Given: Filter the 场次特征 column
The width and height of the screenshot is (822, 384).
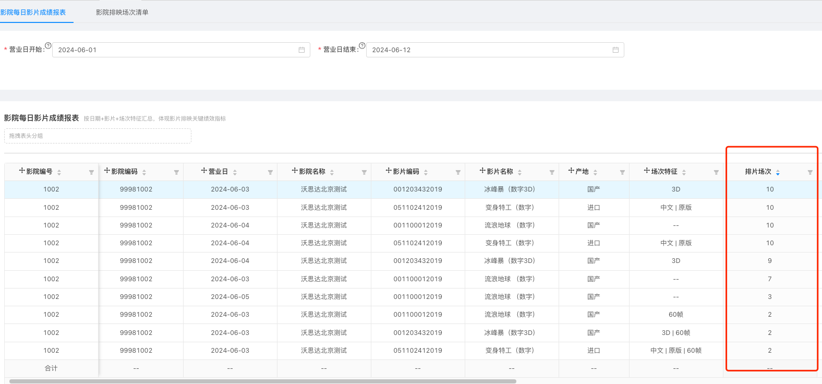Looking at the screenshot, I should coord(716,172).
